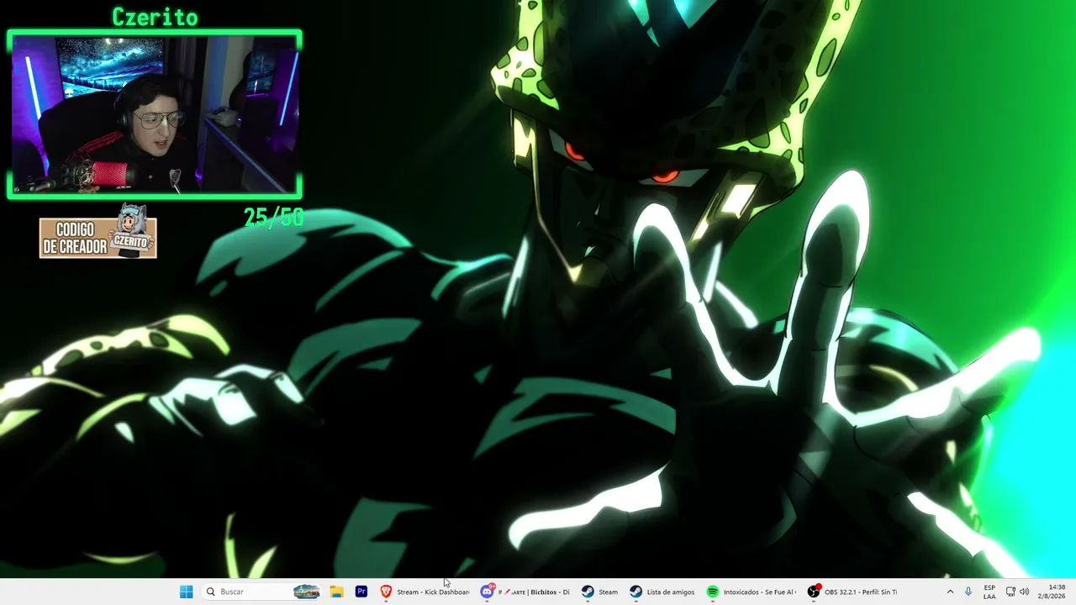Switch to the Steam window
This screenshot has width=1076, height=605.
coord(599,592)
